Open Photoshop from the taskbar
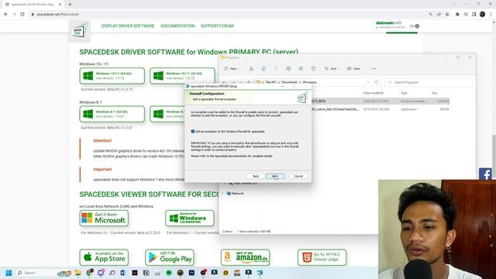496x279 pixels. 191,273
